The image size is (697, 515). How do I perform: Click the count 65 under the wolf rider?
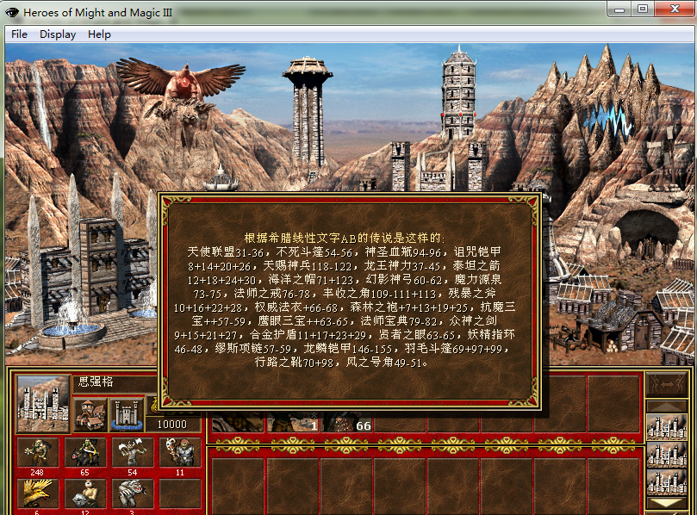[x=84, y=472]
